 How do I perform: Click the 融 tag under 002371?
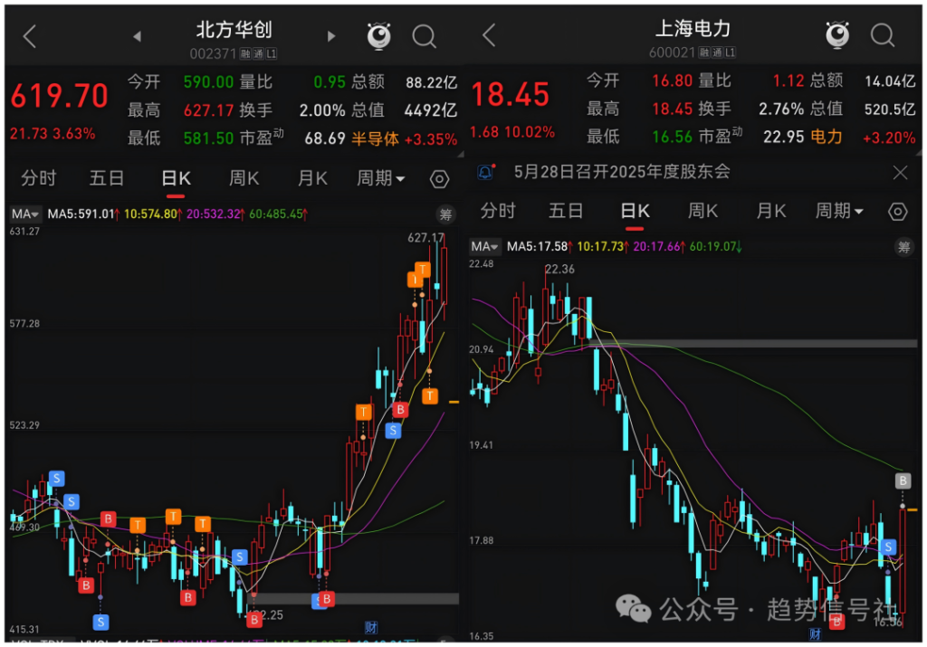[245, 53]
